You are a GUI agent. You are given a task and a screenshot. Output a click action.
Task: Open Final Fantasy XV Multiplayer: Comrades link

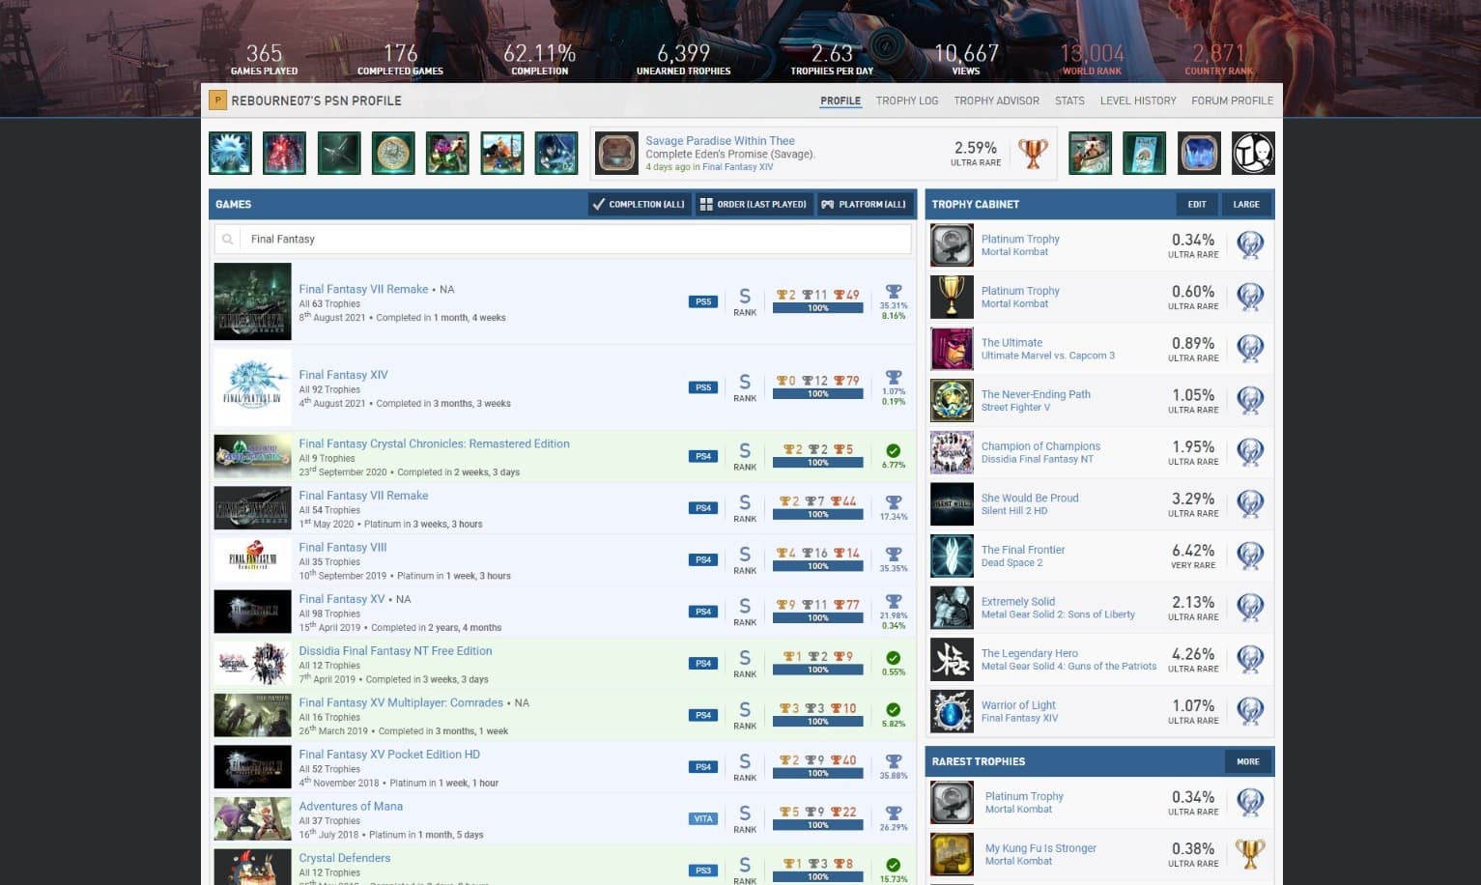(401, 702)
